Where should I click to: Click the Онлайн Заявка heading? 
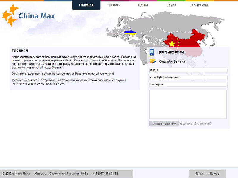coord(172,61)
